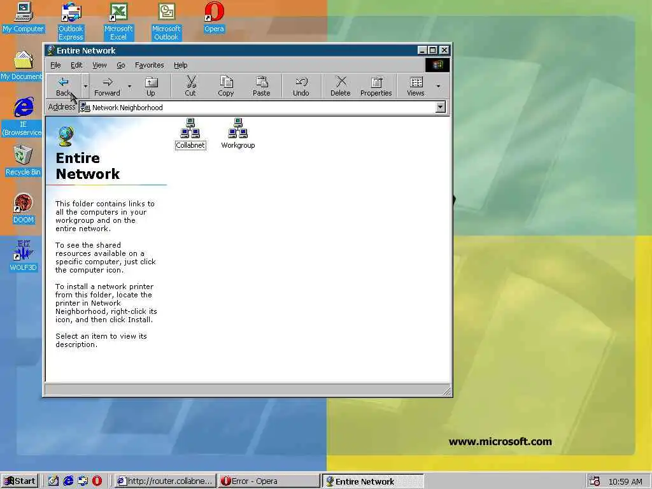Image resolution: width=652 pixels, height=489 pixels.
Task: Select the Collabnet network icon
Action: tap(190, 134)
